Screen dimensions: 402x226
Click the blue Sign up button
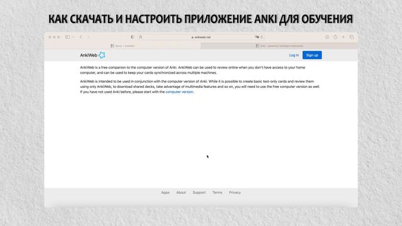tap(312, 55)
